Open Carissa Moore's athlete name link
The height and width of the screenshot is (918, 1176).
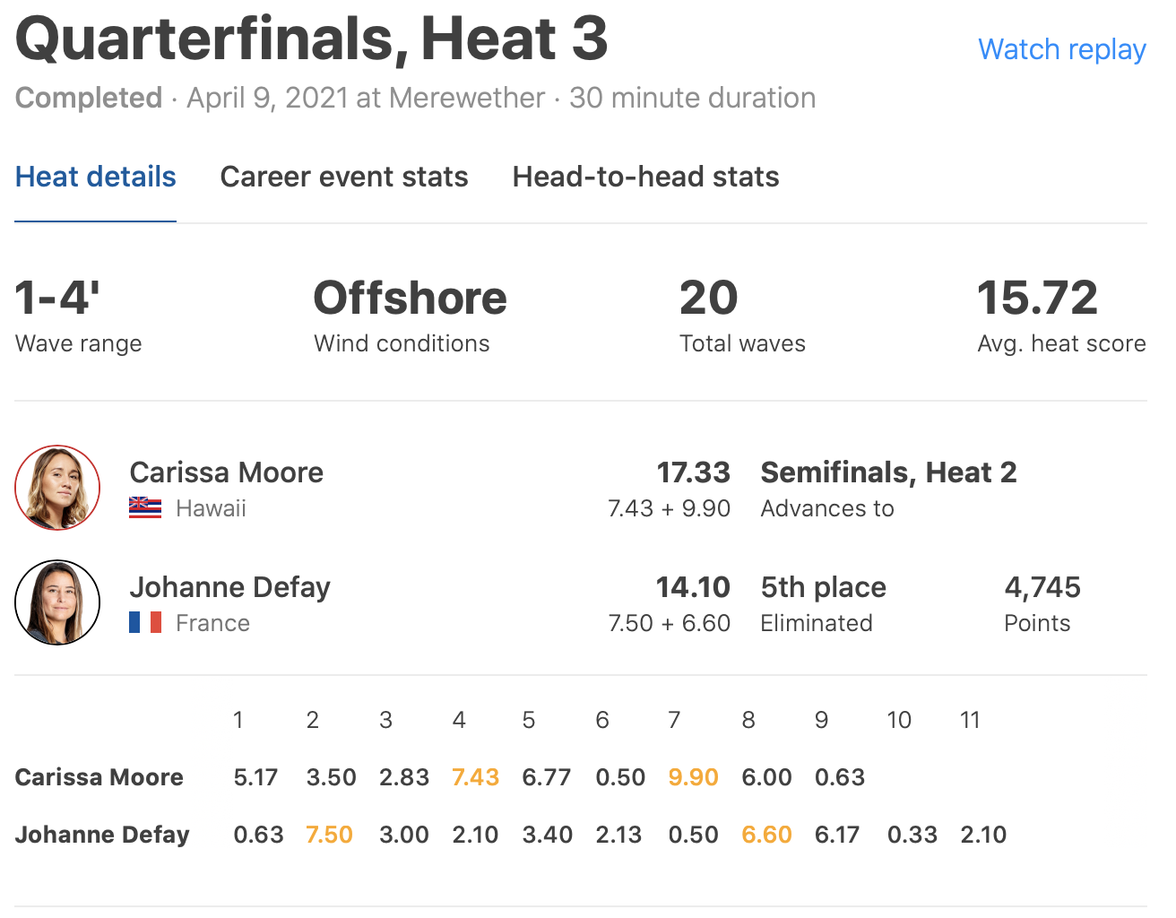click(226, 472)
